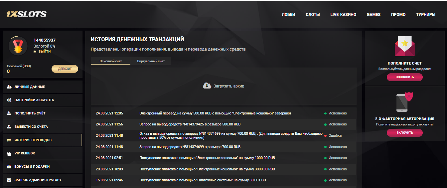Click payment 1000.00 RUB row description
Screen dimensions: 447x188
[x=207, y=158]
